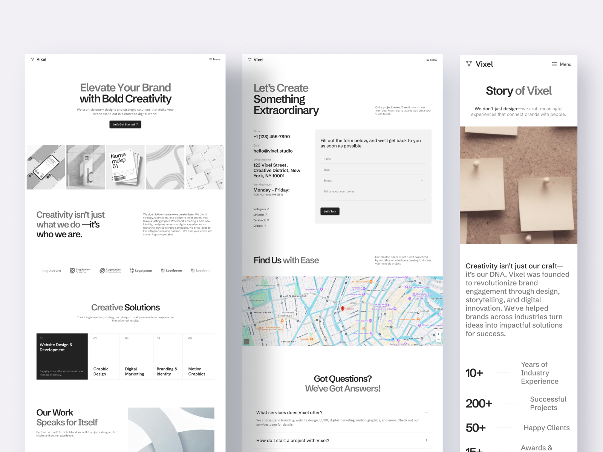
Task: Click the Lagom Amsterdam map marker
Action: pyautogui.click(x=418, y=319)
